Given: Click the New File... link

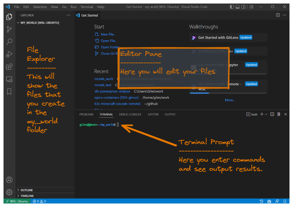Looking at the screenshot, I should coord(108,34).
